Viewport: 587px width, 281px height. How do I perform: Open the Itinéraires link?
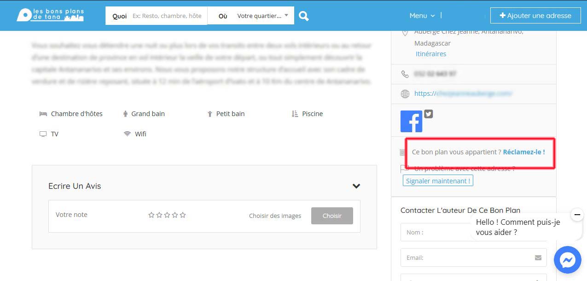430,54
